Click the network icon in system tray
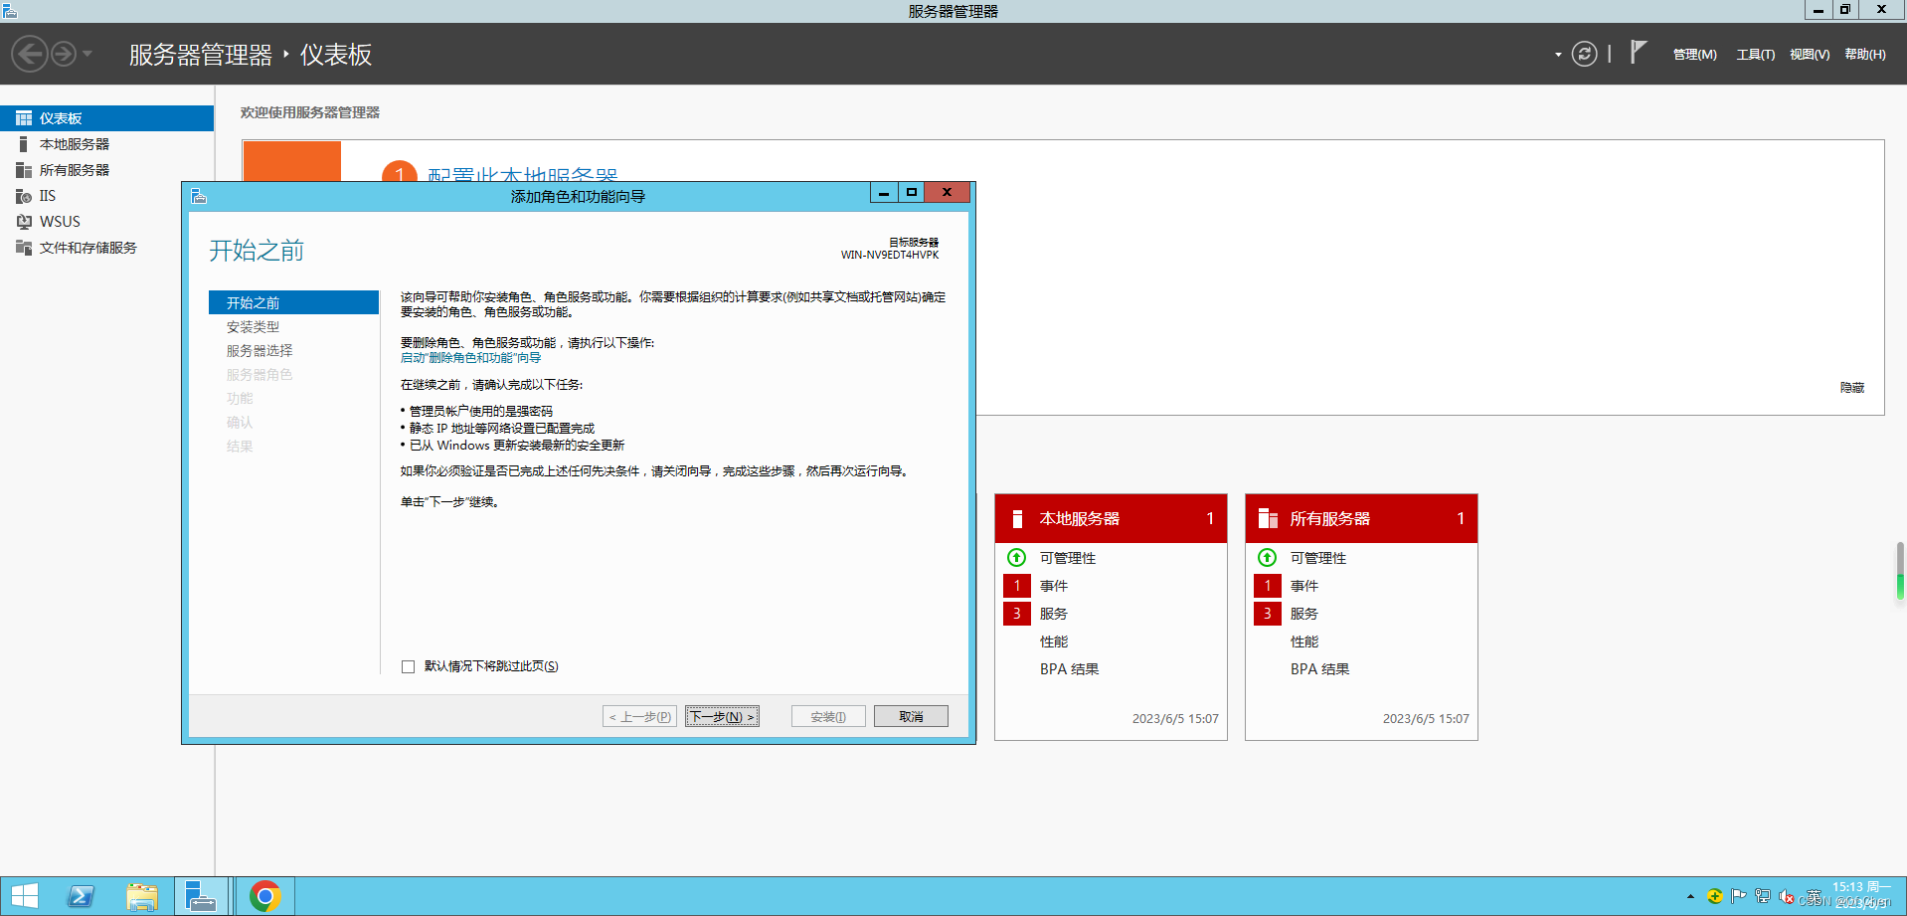Viewport: 1907px width, 916px height. (x=1763, y=896)
